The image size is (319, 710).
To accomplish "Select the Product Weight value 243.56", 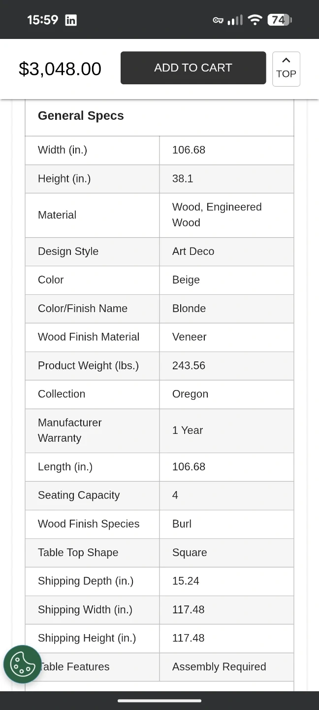I will point(189,365).
